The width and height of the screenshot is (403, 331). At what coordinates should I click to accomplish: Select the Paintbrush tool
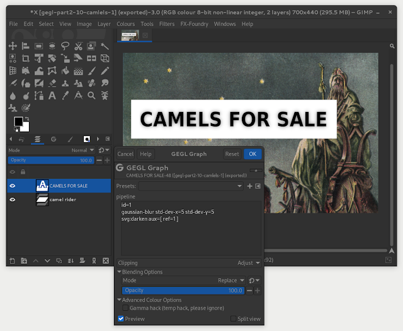(91, 70)
